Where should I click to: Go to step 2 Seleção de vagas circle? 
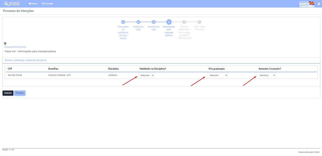tap(138, 22)
